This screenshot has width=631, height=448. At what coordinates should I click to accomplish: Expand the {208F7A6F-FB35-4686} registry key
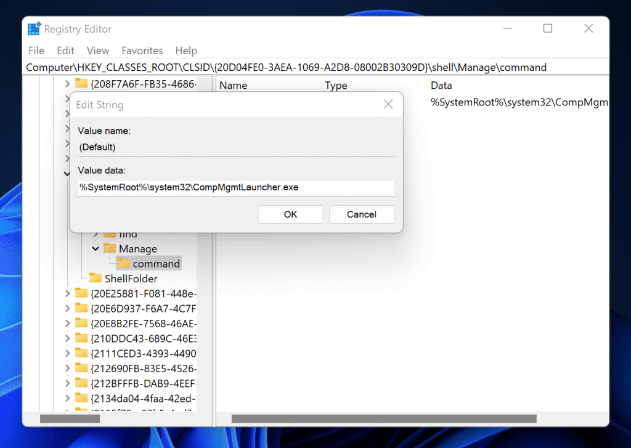(x=69, y=83)
